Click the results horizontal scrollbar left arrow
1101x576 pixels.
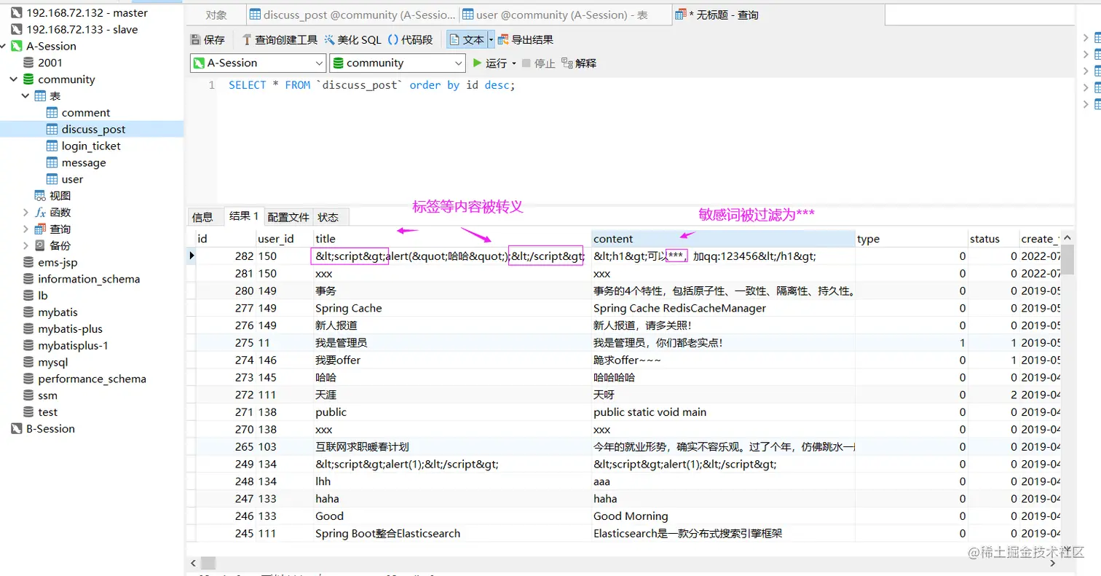click(x=194, y=563)
